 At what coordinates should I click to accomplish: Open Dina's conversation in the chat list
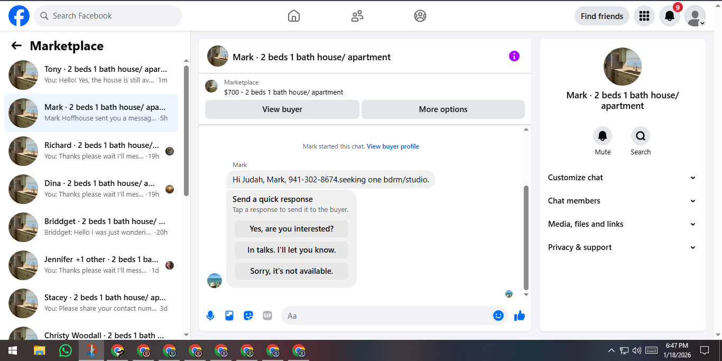pyautogui.click(x=91, y=189)
